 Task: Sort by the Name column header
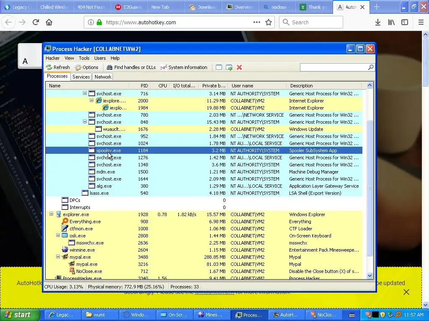tap(87, 86)
